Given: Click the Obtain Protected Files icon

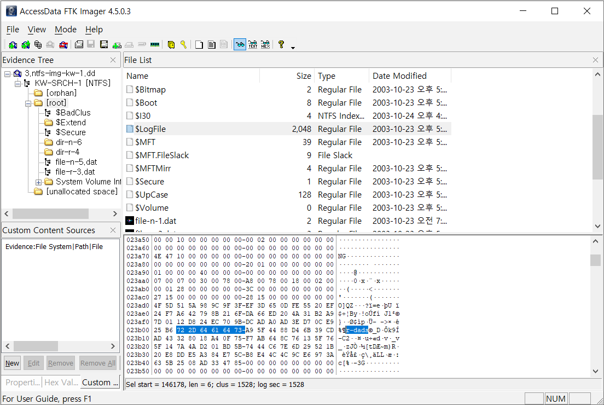Looking at the screenshot, I should tap(171, 45).
